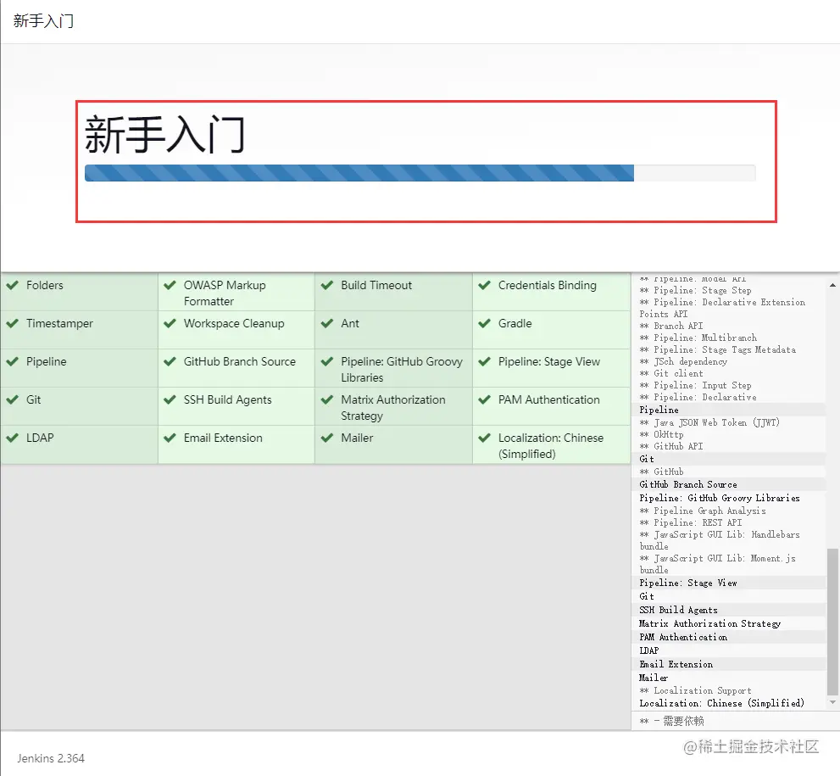The width and height of the screenshot is (840, 776).
Task: Click 'PAM Authentication' entry in the log
Action: (683, 637)
